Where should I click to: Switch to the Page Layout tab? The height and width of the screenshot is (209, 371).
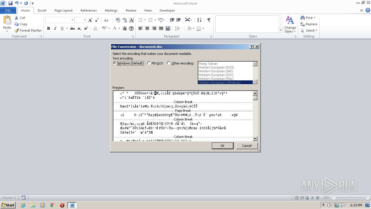coord(63,10)
